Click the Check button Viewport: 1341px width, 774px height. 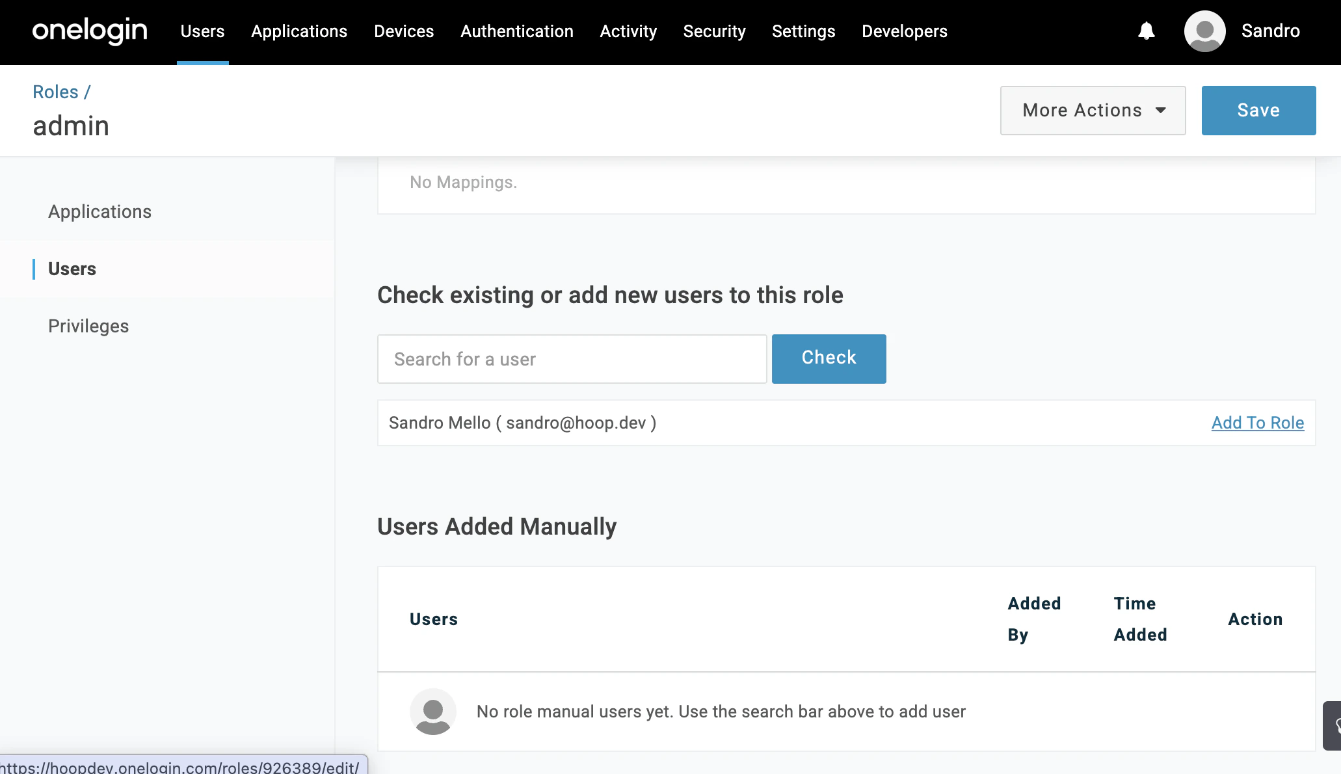pyautogui.click(x=829, y=358)
